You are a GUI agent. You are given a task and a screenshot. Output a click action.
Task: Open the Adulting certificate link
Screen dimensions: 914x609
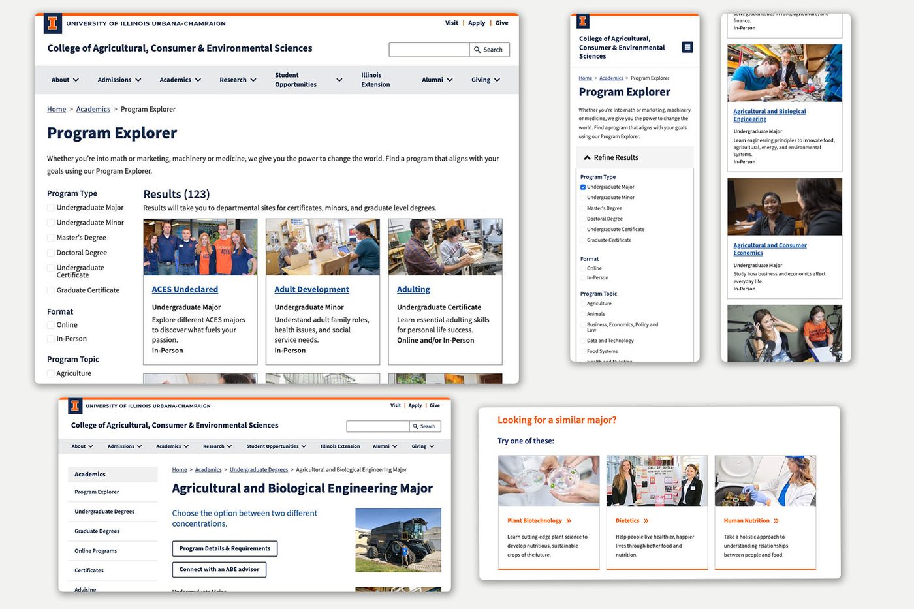tap(413, 289)
